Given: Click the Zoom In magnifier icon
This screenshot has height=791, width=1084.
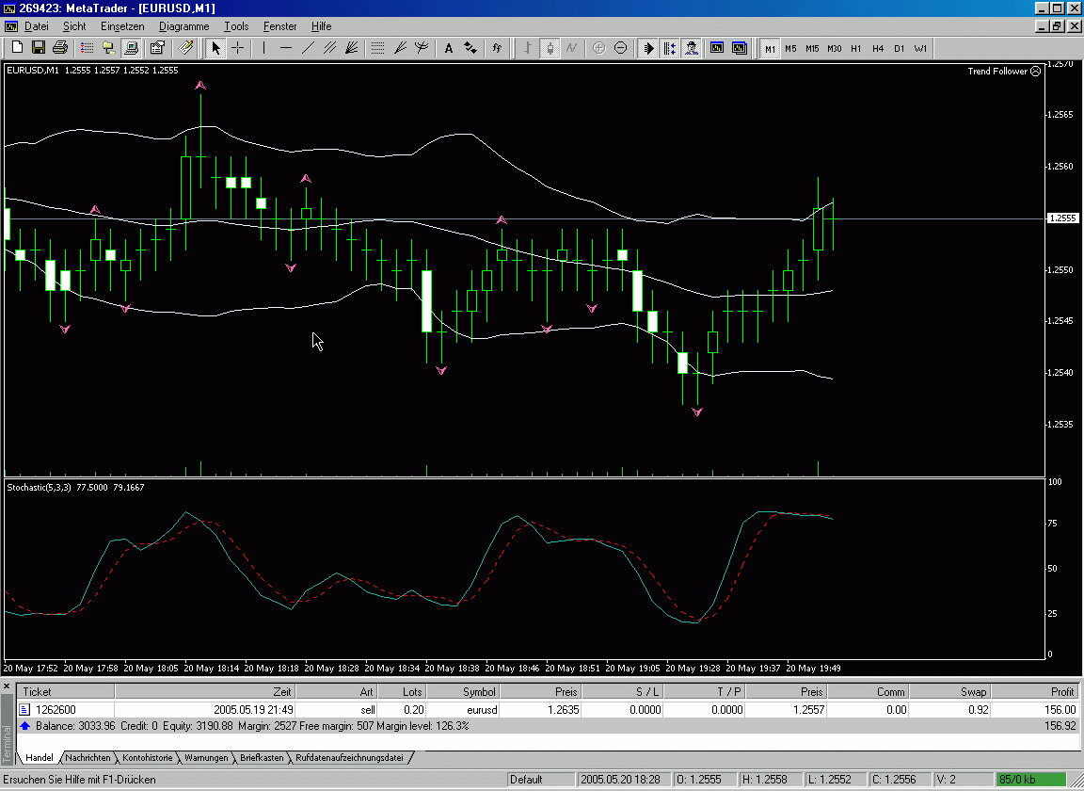Looking at the screenshot, I should (598, 48).
